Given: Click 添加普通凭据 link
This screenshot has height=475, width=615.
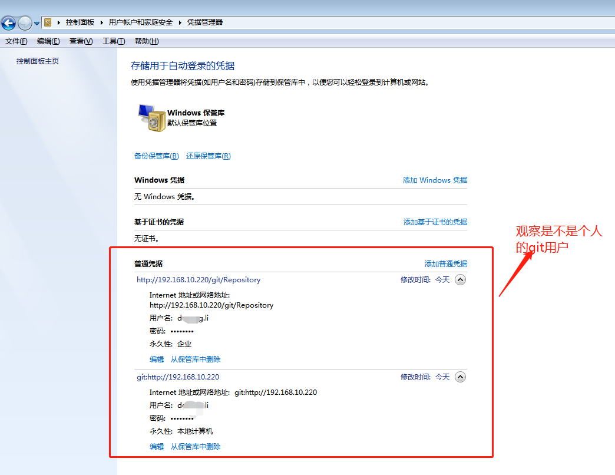Looking at the screenshot, I should click(x=446, y=263).
